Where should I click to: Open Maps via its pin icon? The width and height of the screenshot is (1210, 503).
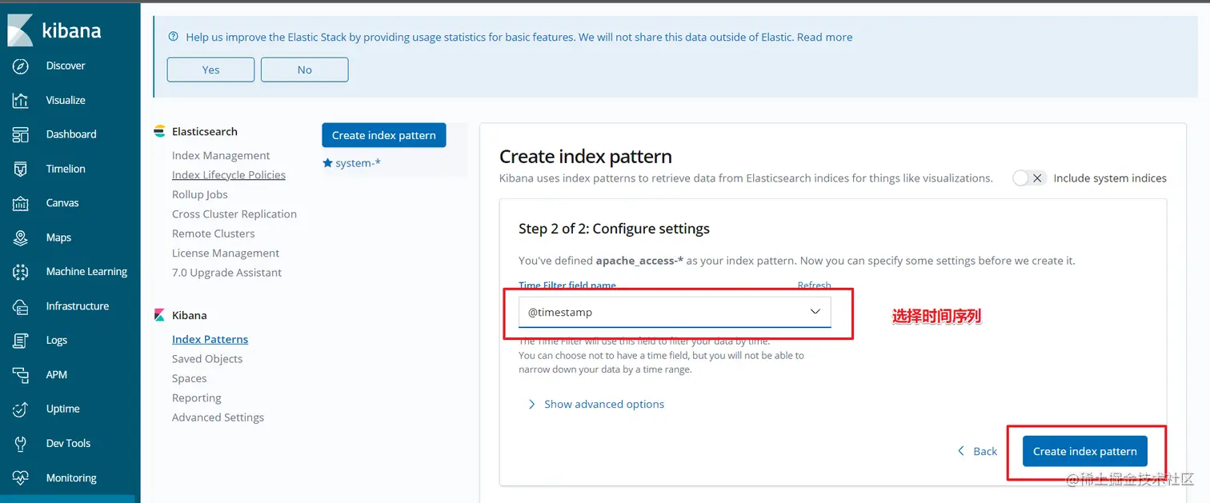[21, 238]
